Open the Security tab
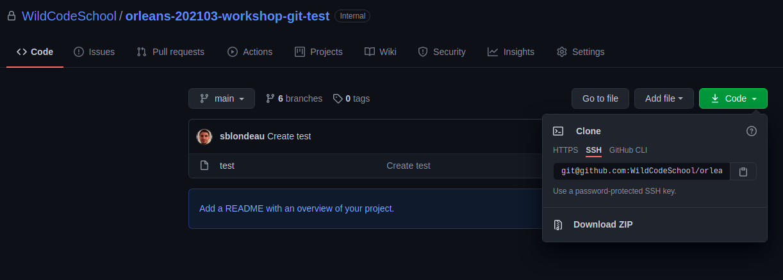Image resolution: width=783 pixels, height=280 pixels. coord(441,52)
